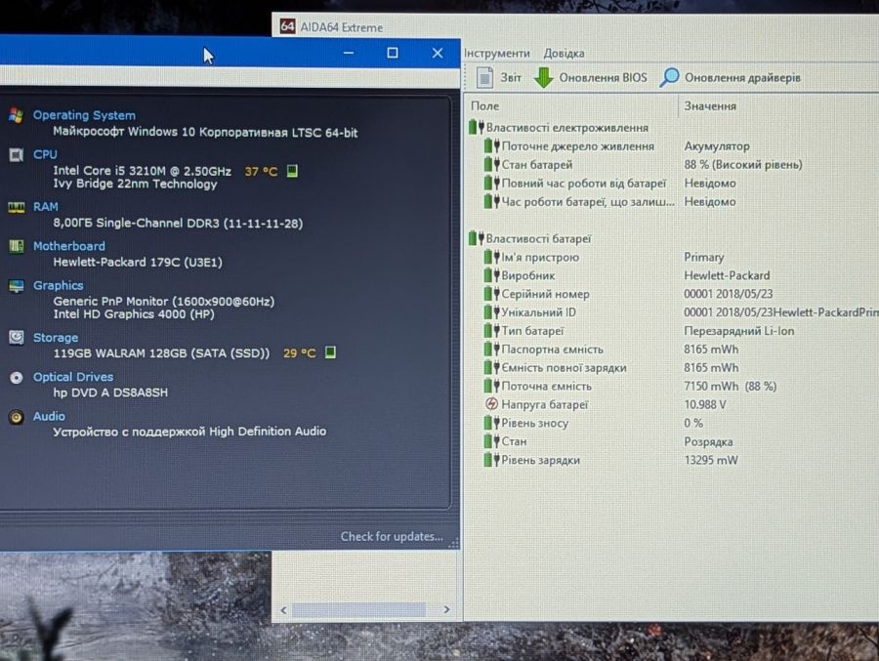The width and height of the screenshot is (879, 661).
Task: Click the Напруга батареї voltage icon
Action: coord(491,403)
